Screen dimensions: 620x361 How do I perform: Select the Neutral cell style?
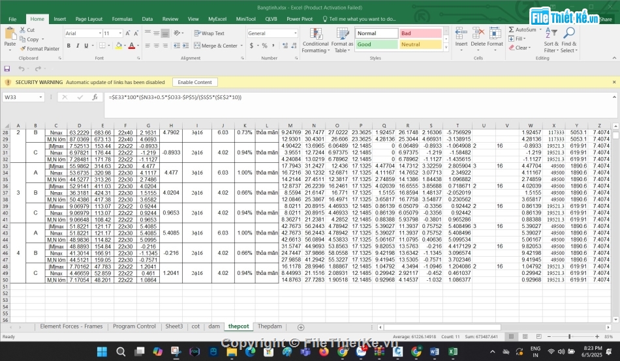click(x=420, y=44)
